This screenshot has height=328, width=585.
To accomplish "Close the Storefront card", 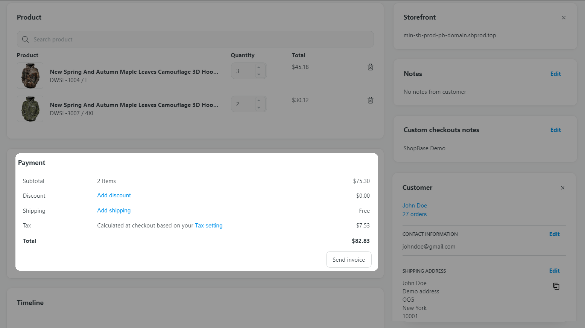I will point(564,18).
